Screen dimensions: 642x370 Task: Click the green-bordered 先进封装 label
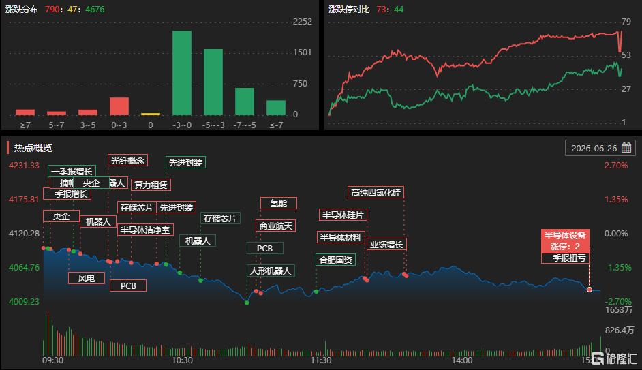tap(185, 162)
